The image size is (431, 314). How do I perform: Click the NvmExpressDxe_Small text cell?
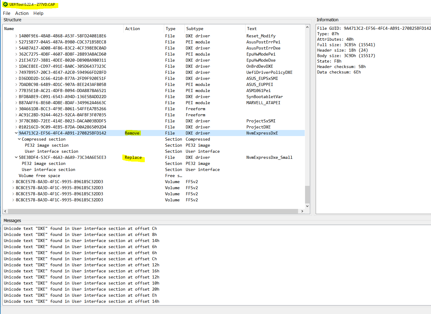tap(270, 157)
